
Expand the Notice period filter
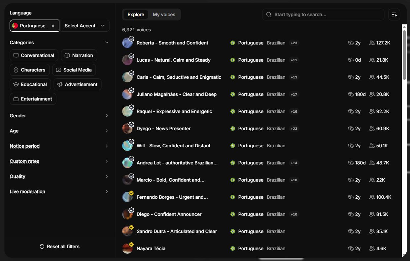[x=59, y=146]
